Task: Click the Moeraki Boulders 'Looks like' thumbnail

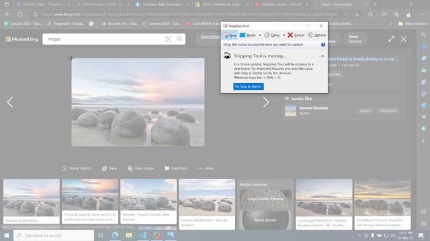Action: [290, 110]
